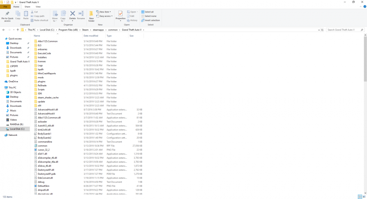Select the ReShade folder
This screenshot has height=199, width=367.
[42, 86]
